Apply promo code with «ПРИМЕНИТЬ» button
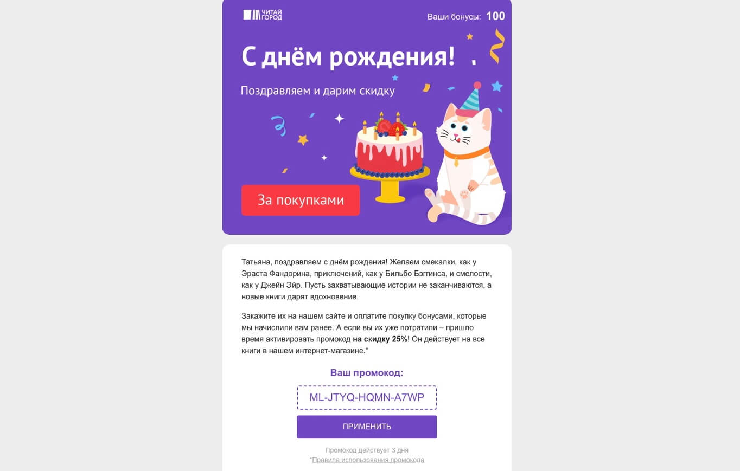 [x=367, y=427]
